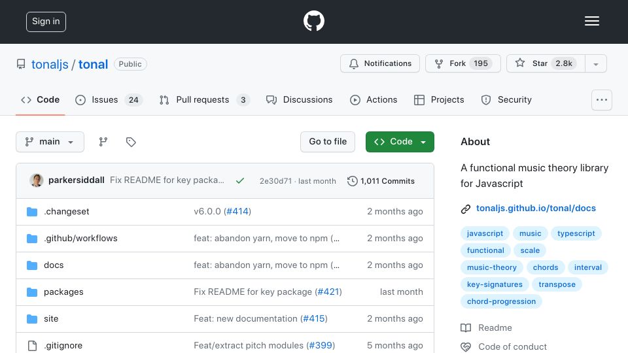The width and height of the screenshot is (628, 353).
Task: Click the Go to file button
Action: [328, 142]
